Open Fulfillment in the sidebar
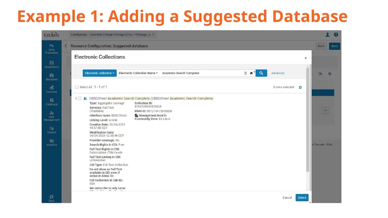 (52, 102)
